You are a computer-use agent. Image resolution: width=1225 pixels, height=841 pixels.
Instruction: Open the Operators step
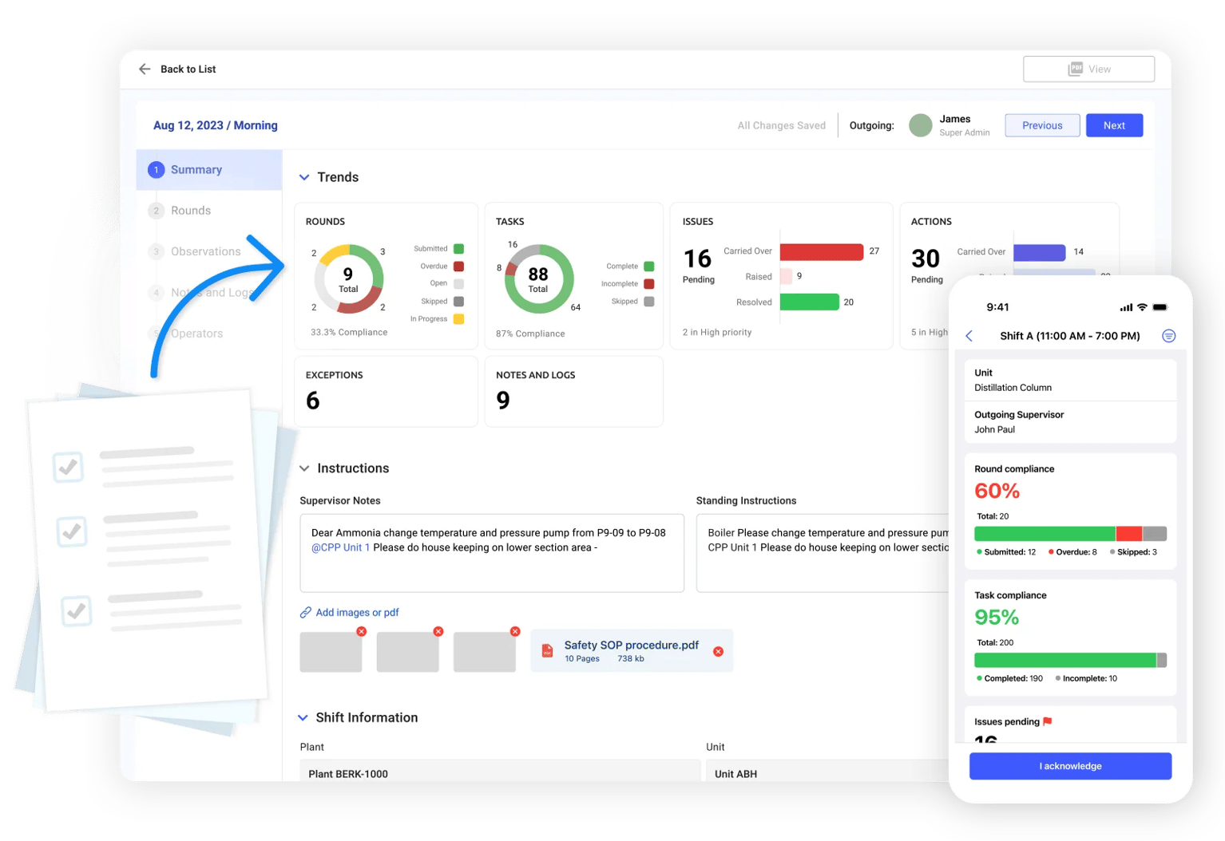[x=197, y=334]
